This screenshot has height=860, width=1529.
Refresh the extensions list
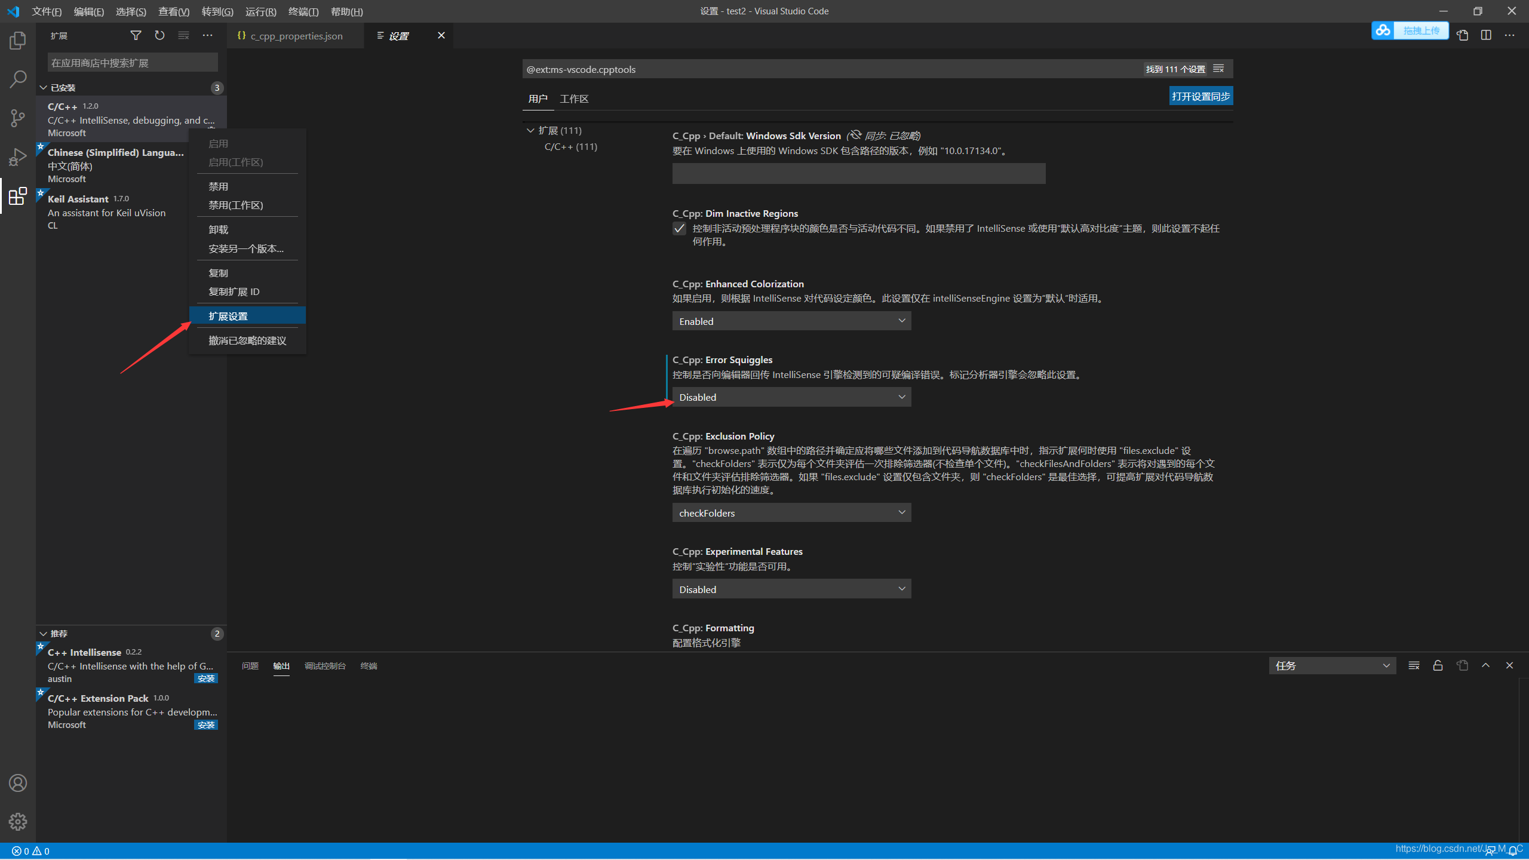tap(159, 35)
